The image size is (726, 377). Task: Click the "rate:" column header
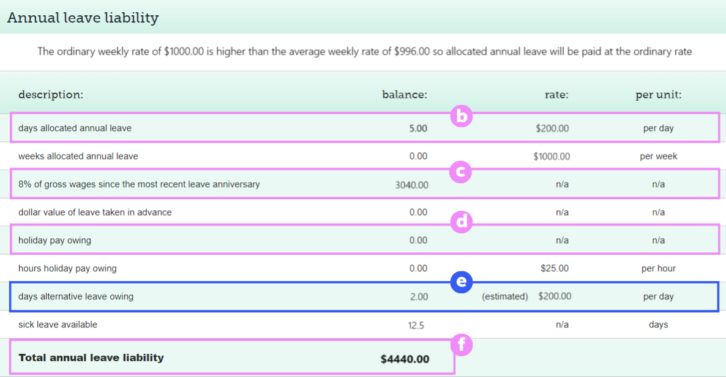pos(556,95)
